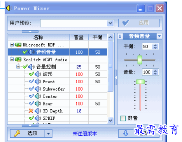Toggle the red X mark for 3D Depth
The height and width of the screenshot is (142, 182).
(x=31, y=111)
